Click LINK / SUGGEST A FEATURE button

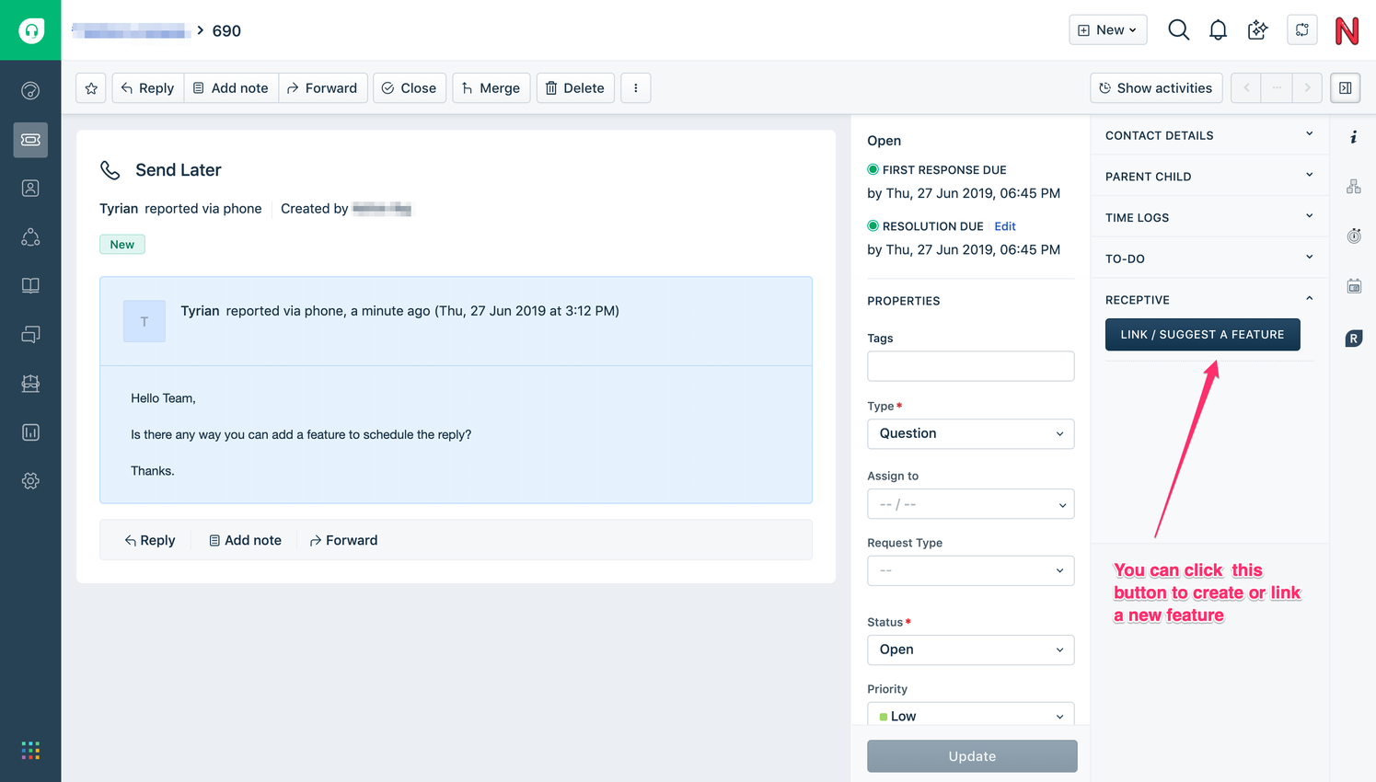coord(1202,334)
